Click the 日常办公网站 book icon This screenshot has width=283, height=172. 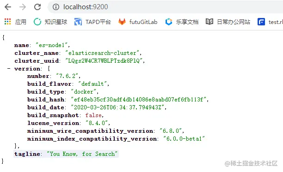pyautogui.click(x=209, y=22)
